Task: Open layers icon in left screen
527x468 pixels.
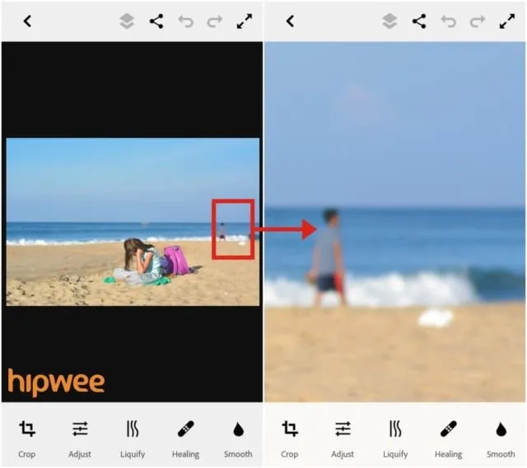Action: click(x=127, y=21)
